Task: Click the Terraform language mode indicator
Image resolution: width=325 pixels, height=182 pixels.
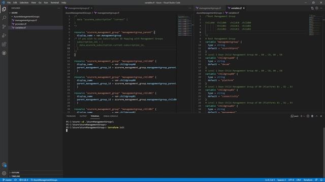Action: pyautogui.click(x=308, y=180)
